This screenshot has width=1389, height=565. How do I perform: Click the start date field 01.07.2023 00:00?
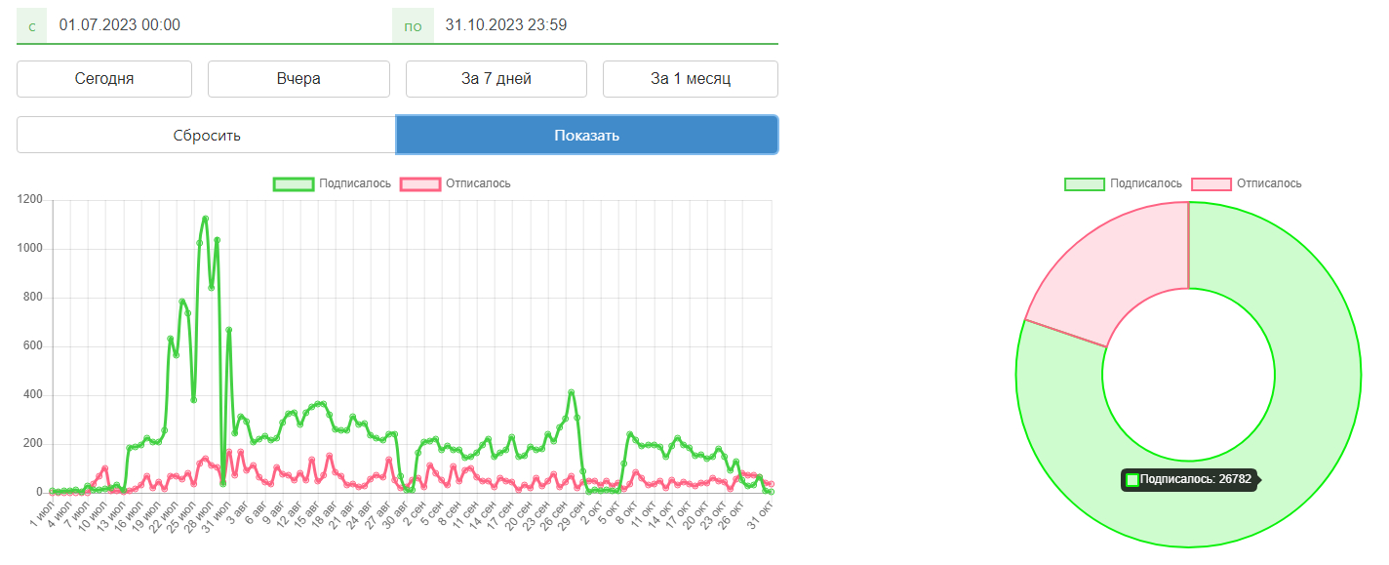click(x=220, y=25)
